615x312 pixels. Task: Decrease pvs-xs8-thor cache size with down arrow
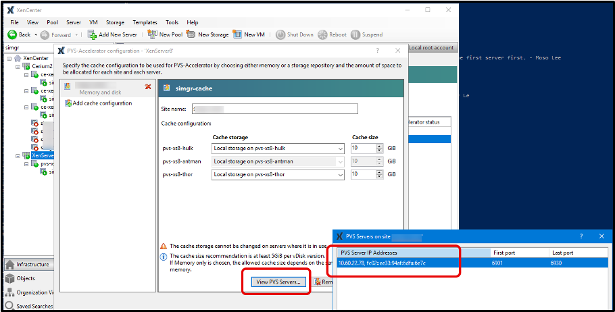(x=379, y=177)
